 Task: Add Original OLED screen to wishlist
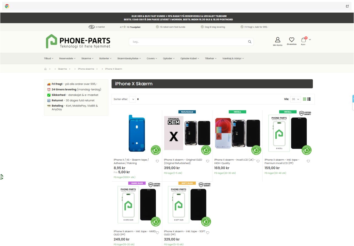[208, 161]
